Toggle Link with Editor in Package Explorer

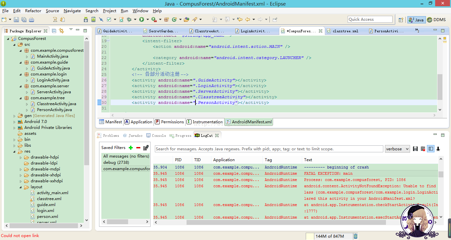(x=61, y=31)
